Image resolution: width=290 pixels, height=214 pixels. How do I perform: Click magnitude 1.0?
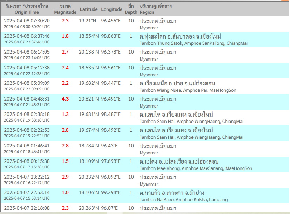click(x=65, y=193)
